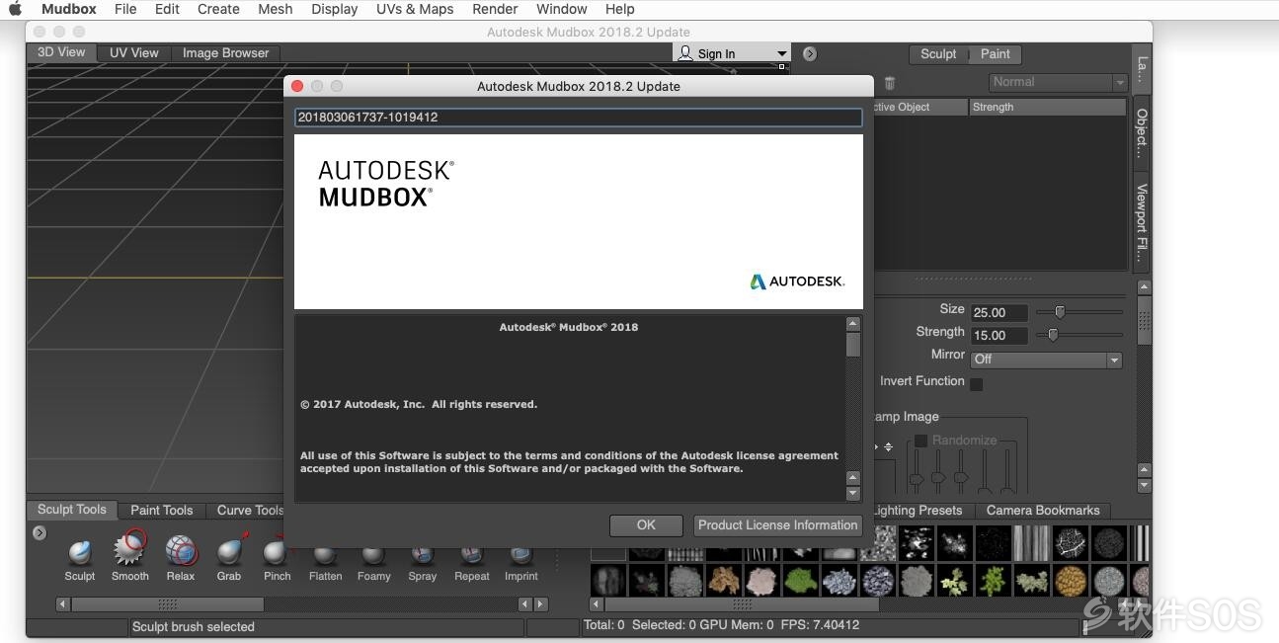
Task: Open the vertical Object List tab
Action: pos(1142,133)
